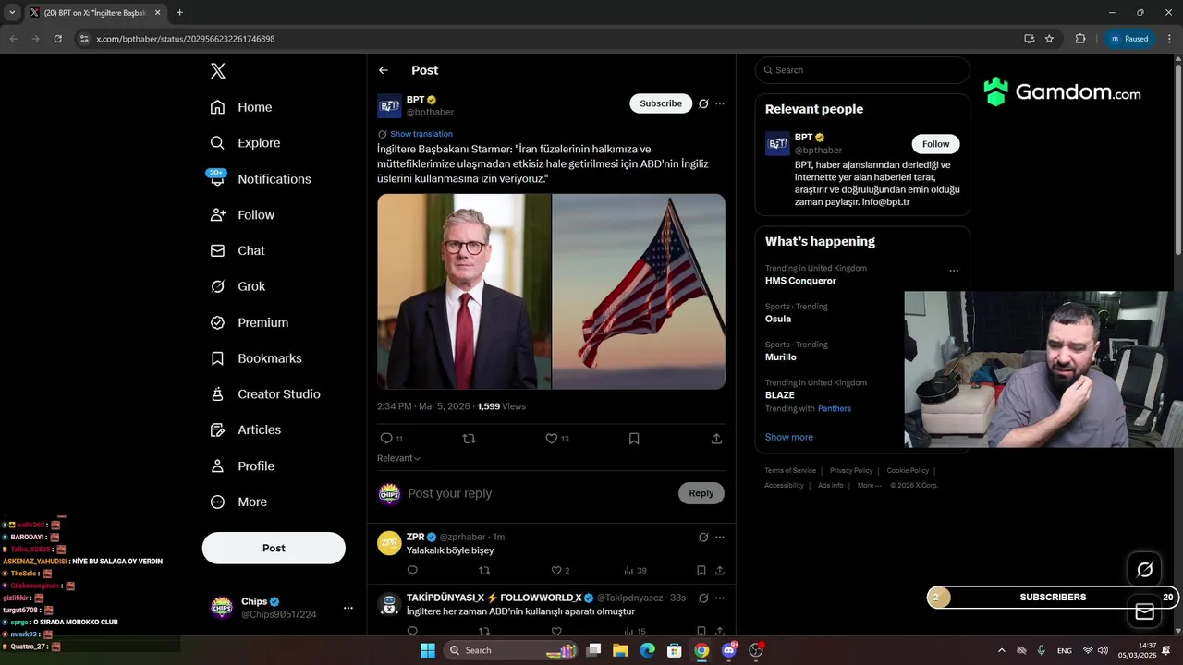Screen dimensions: 1183x665
Task: Click the Post your reply field
Action: coord(541,493)
